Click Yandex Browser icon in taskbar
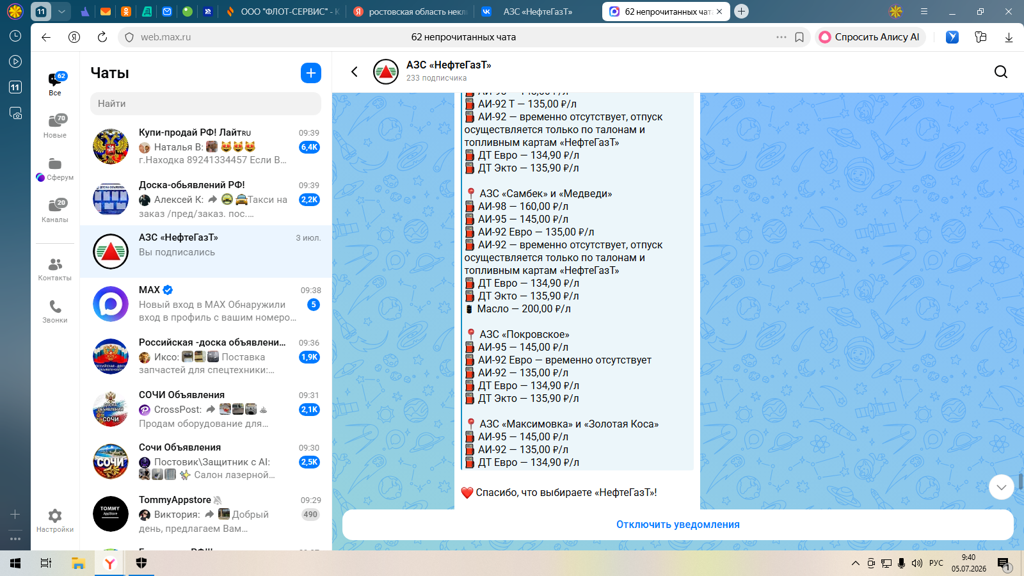The image size is (1024, 576). click(109, 563)
